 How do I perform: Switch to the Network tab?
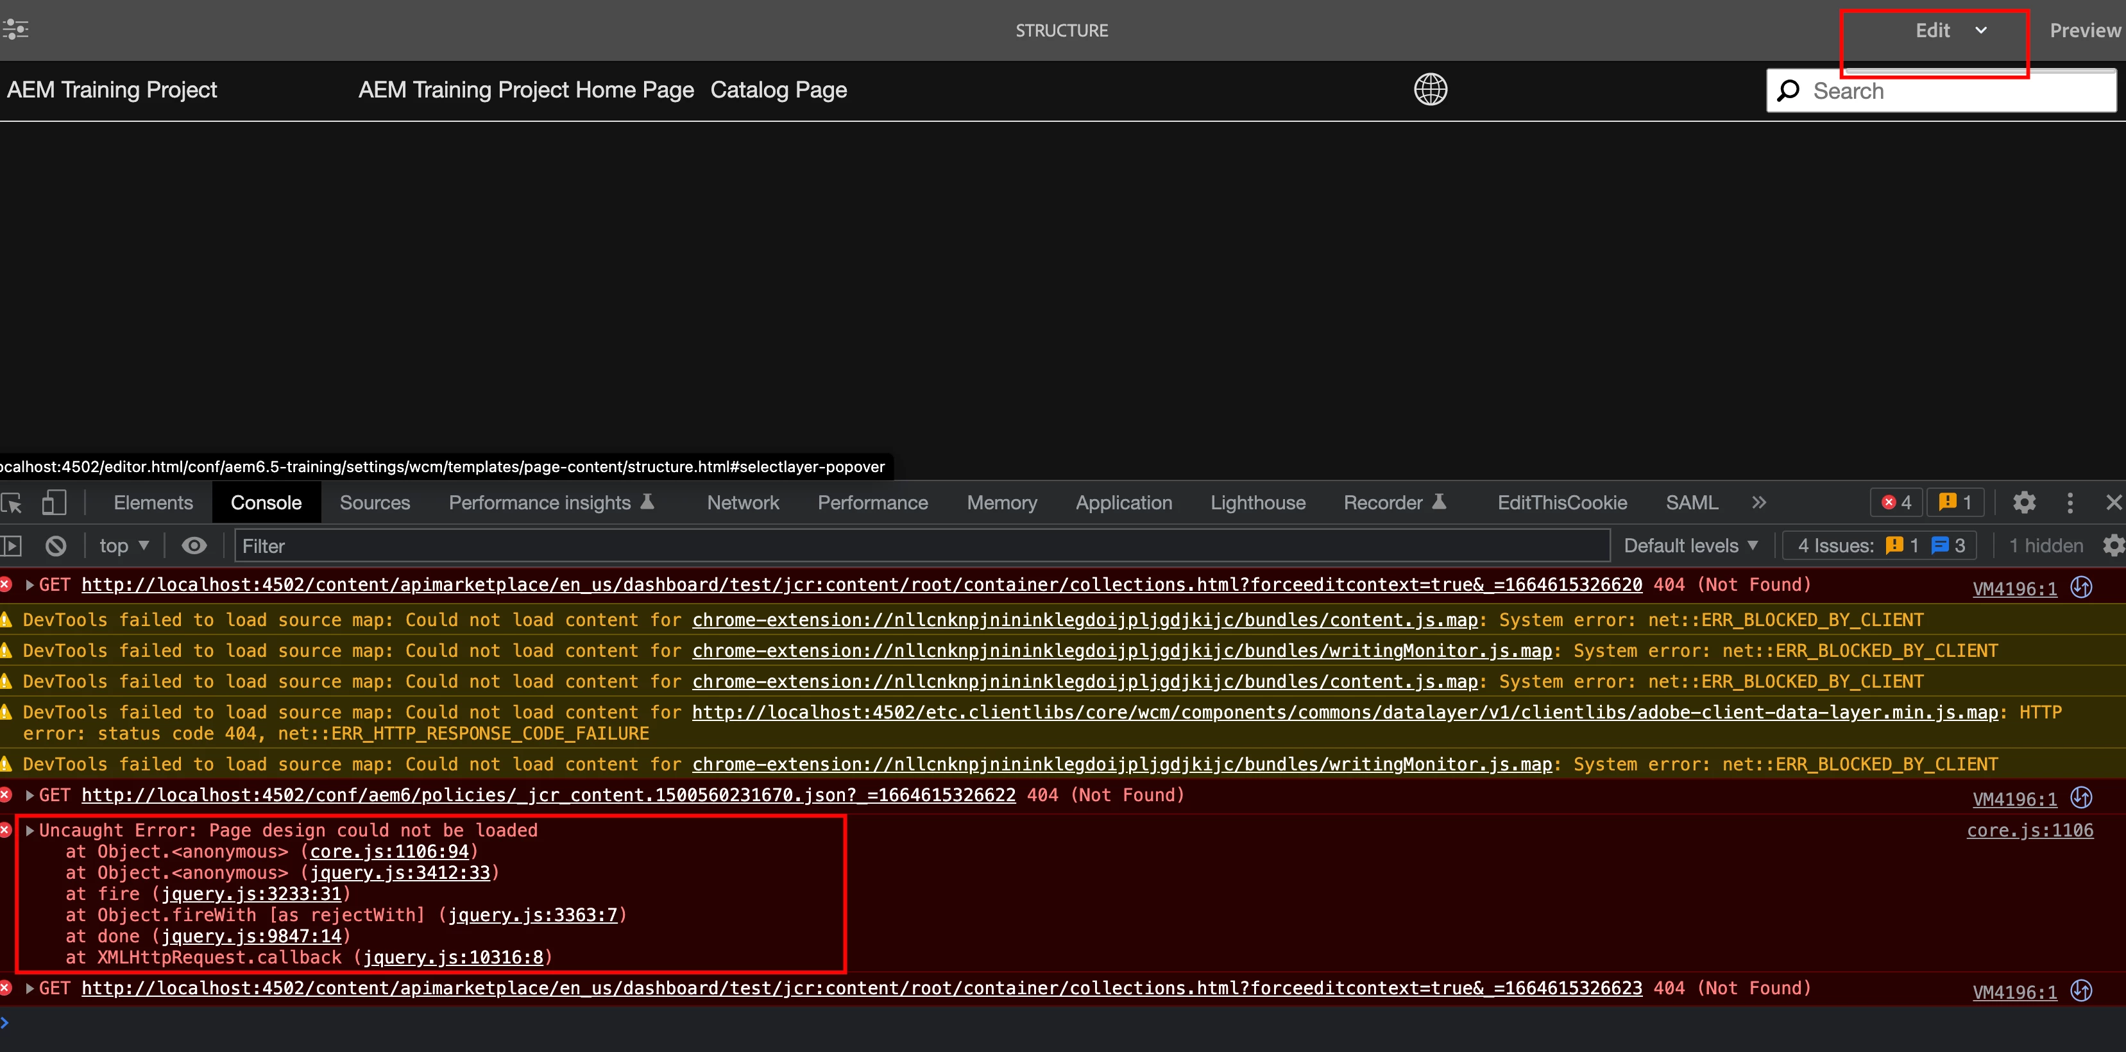pyautogui.click(x=742, y=502)
